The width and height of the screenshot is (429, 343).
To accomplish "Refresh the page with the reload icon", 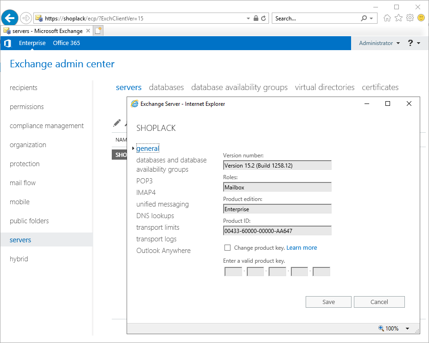I will tap(263, 19).
